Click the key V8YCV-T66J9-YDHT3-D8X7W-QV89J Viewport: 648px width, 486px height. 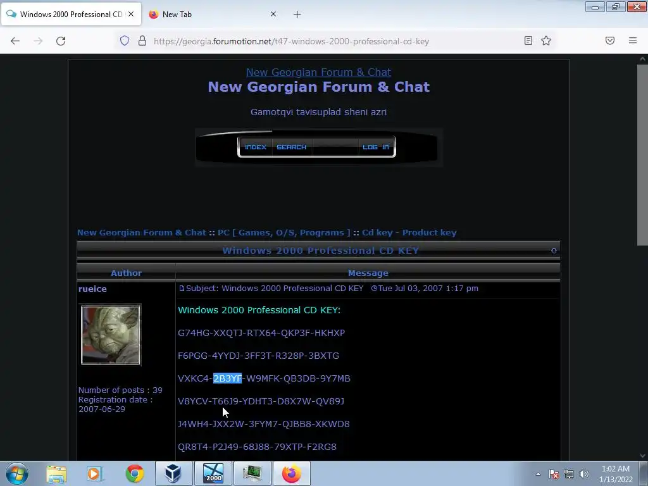[x=261, y=401]
